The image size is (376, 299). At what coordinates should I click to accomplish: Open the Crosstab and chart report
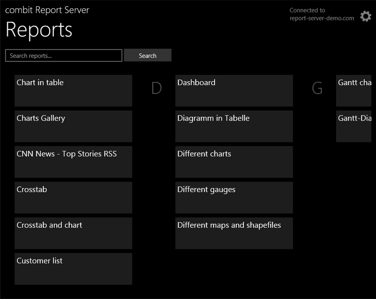tap(73, 233)
